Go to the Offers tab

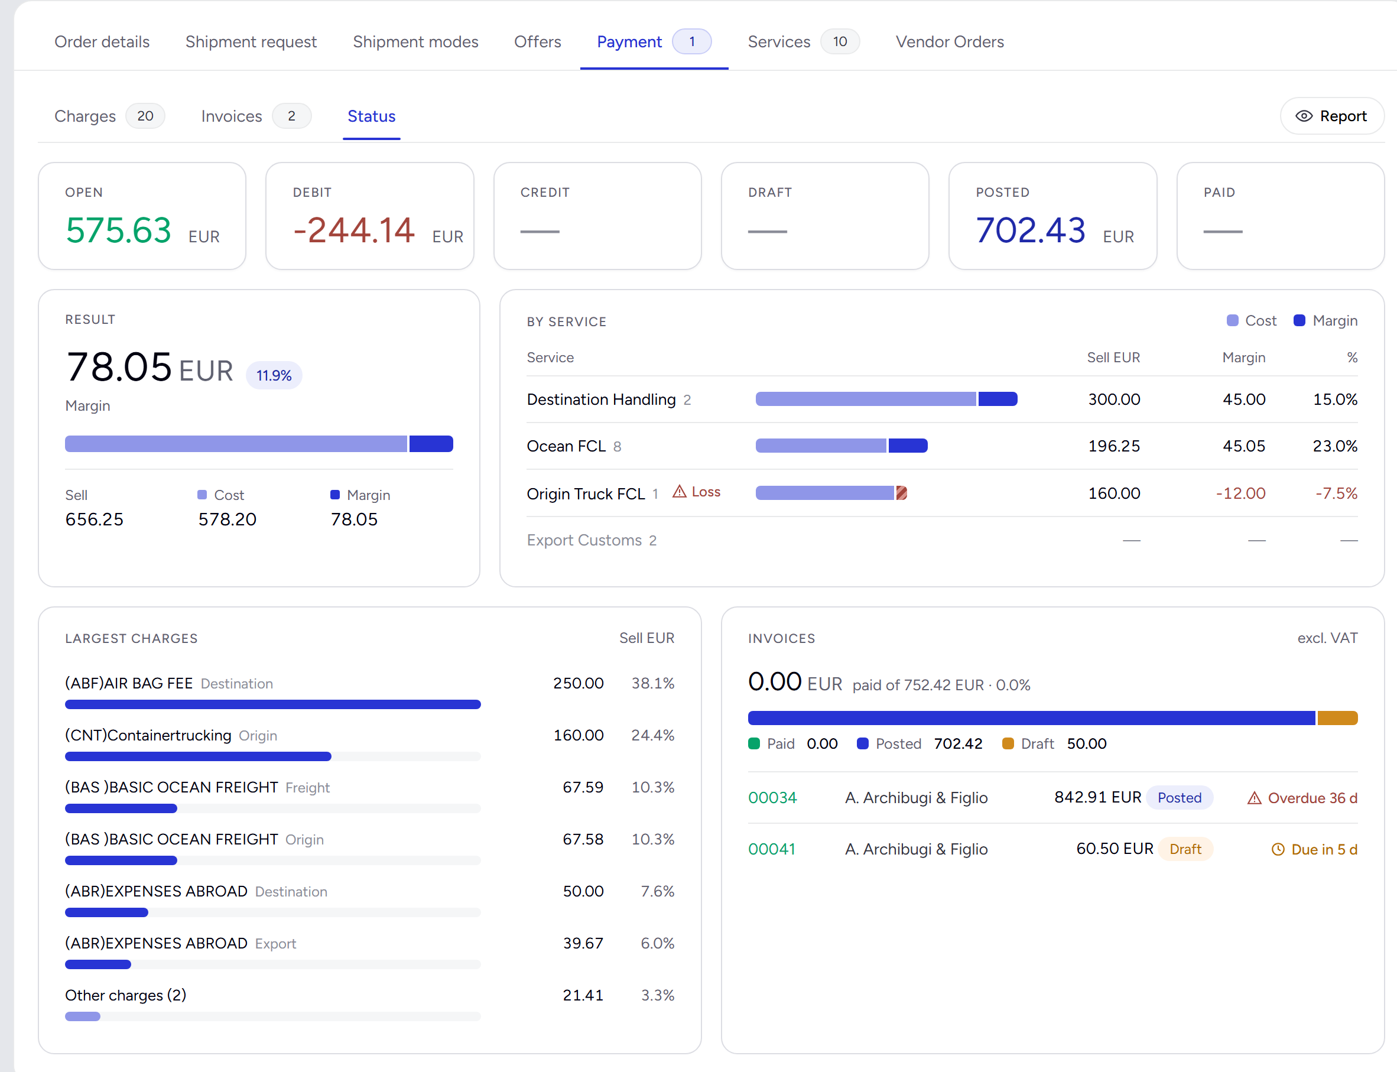click(537, 41)
